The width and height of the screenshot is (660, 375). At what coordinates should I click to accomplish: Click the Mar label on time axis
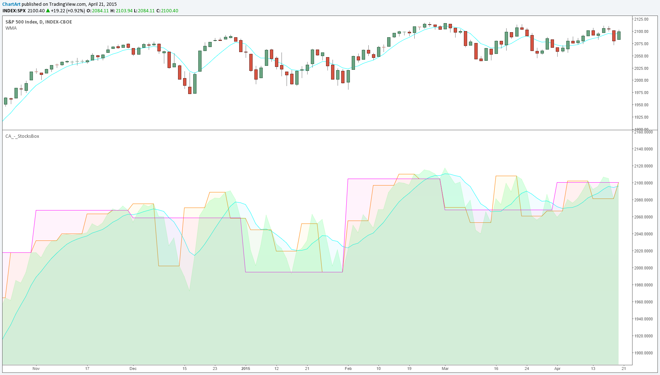click(445, 368)
